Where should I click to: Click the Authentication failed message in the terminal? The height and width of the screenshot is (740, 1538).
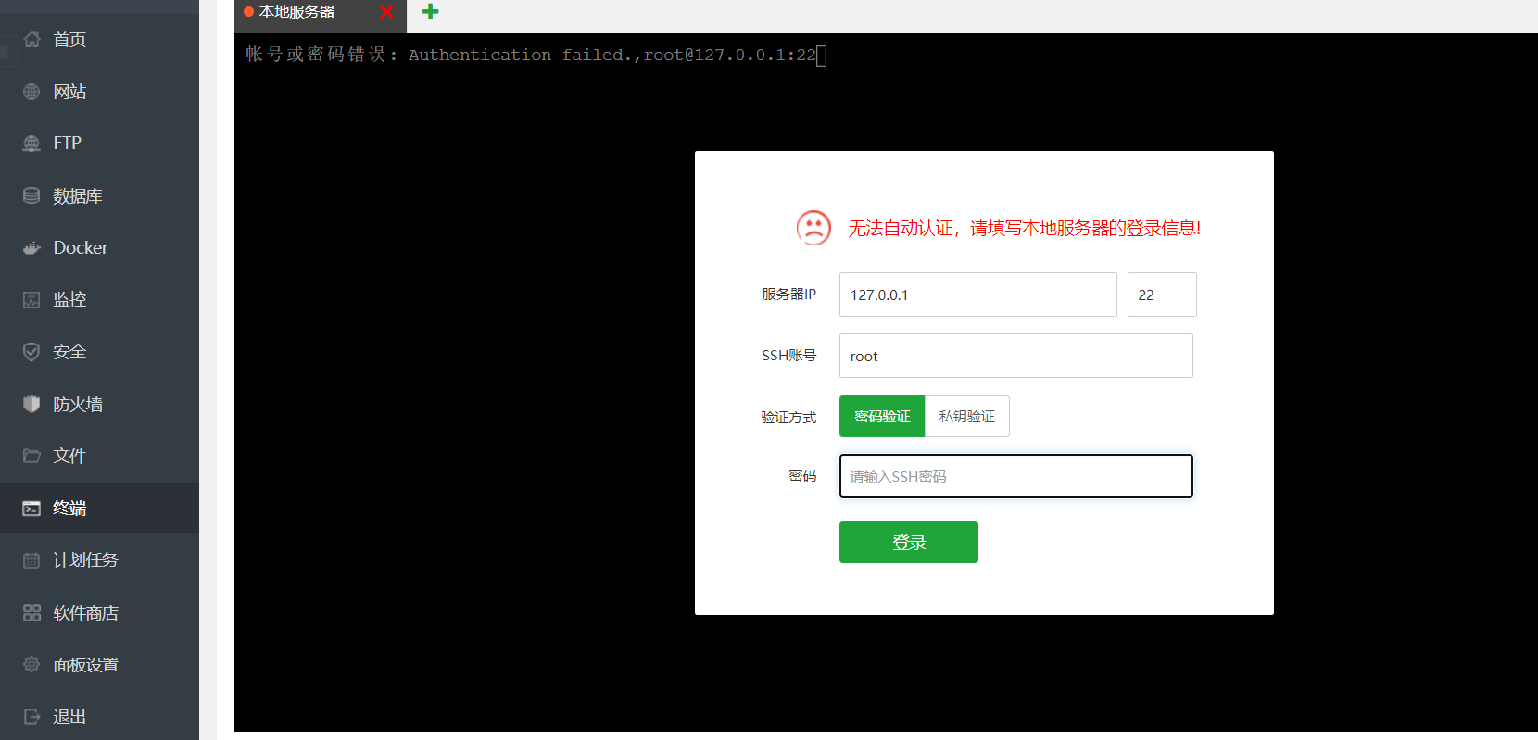click(531, 55)
